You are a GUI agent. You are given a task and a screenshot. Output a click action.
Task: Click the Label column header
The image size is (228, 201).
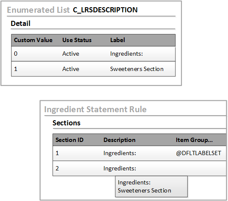click(117, 40)
